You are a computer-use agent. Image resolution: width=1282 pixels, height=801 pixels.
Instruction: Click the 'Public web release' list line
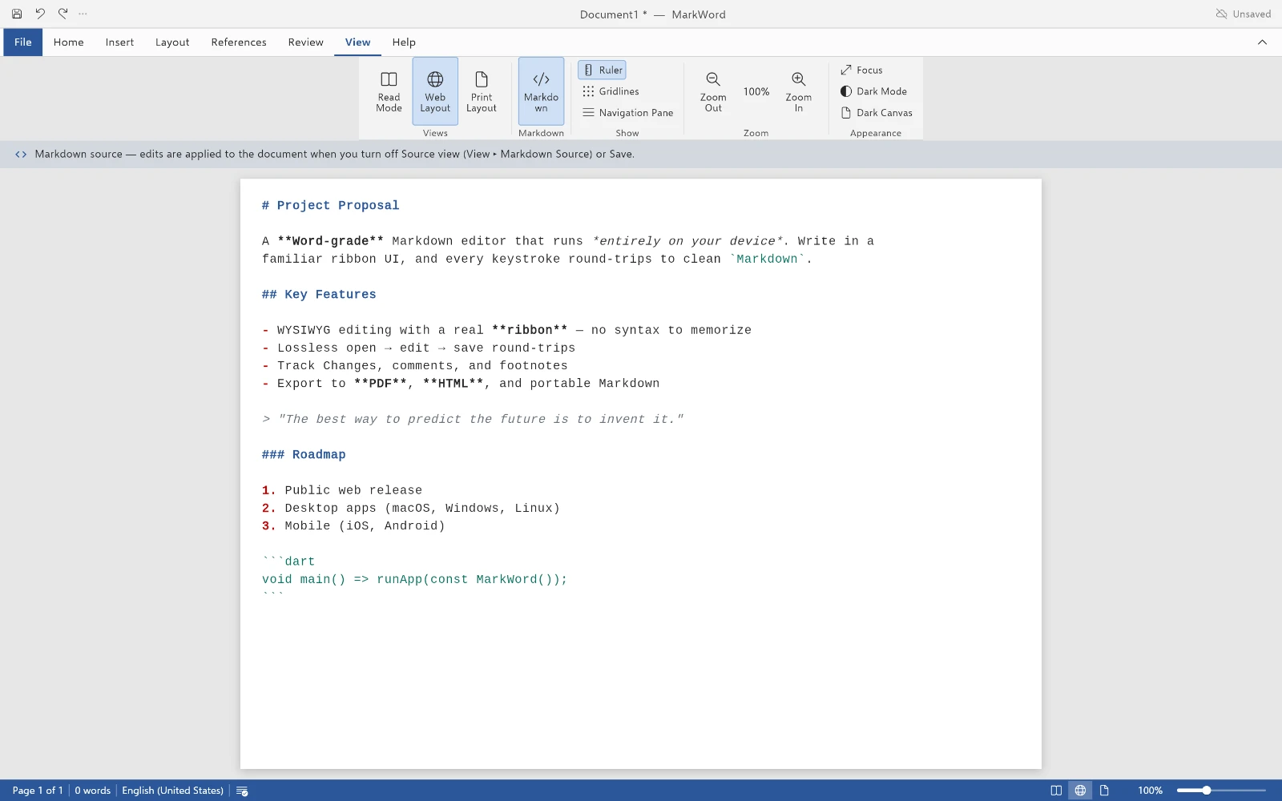tap(342, 490)
